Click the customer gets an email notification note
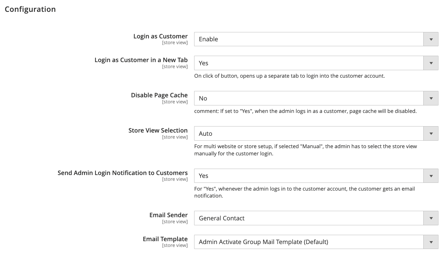 305,192
